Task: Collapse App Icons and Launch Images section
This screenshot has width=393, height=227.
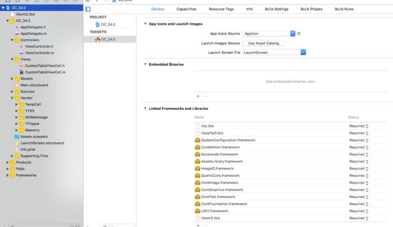Action: coord(145,24)
